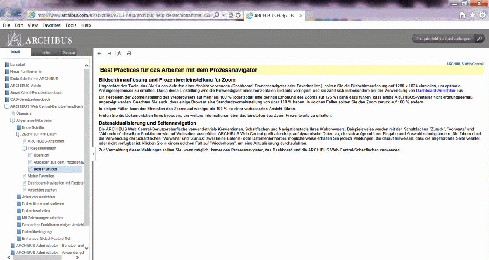
Task: Click the ARCHIBUS Web Central label
Action: (465, 64)
